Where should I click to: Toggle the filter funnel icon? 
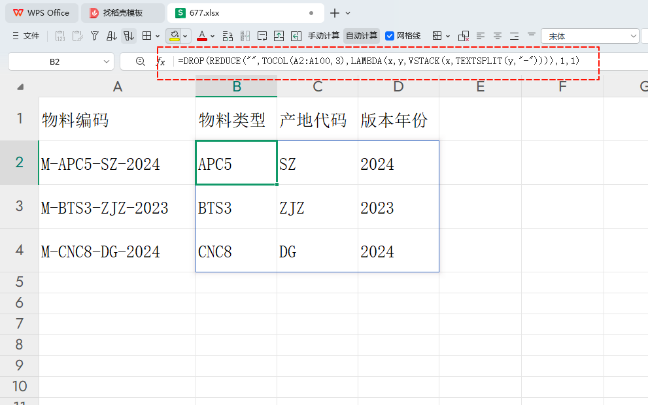pos(95,36)
